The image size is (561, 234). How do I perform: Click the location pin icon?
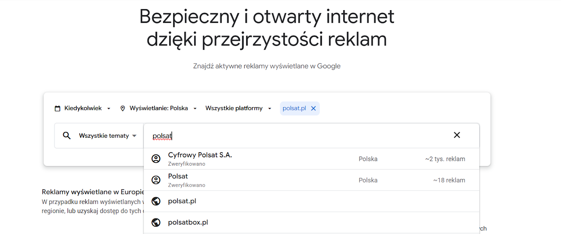click(x=122, y=109)
